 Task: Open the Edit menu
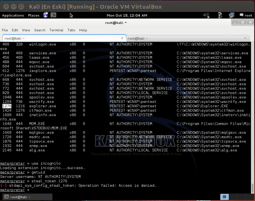click(15, 30)
